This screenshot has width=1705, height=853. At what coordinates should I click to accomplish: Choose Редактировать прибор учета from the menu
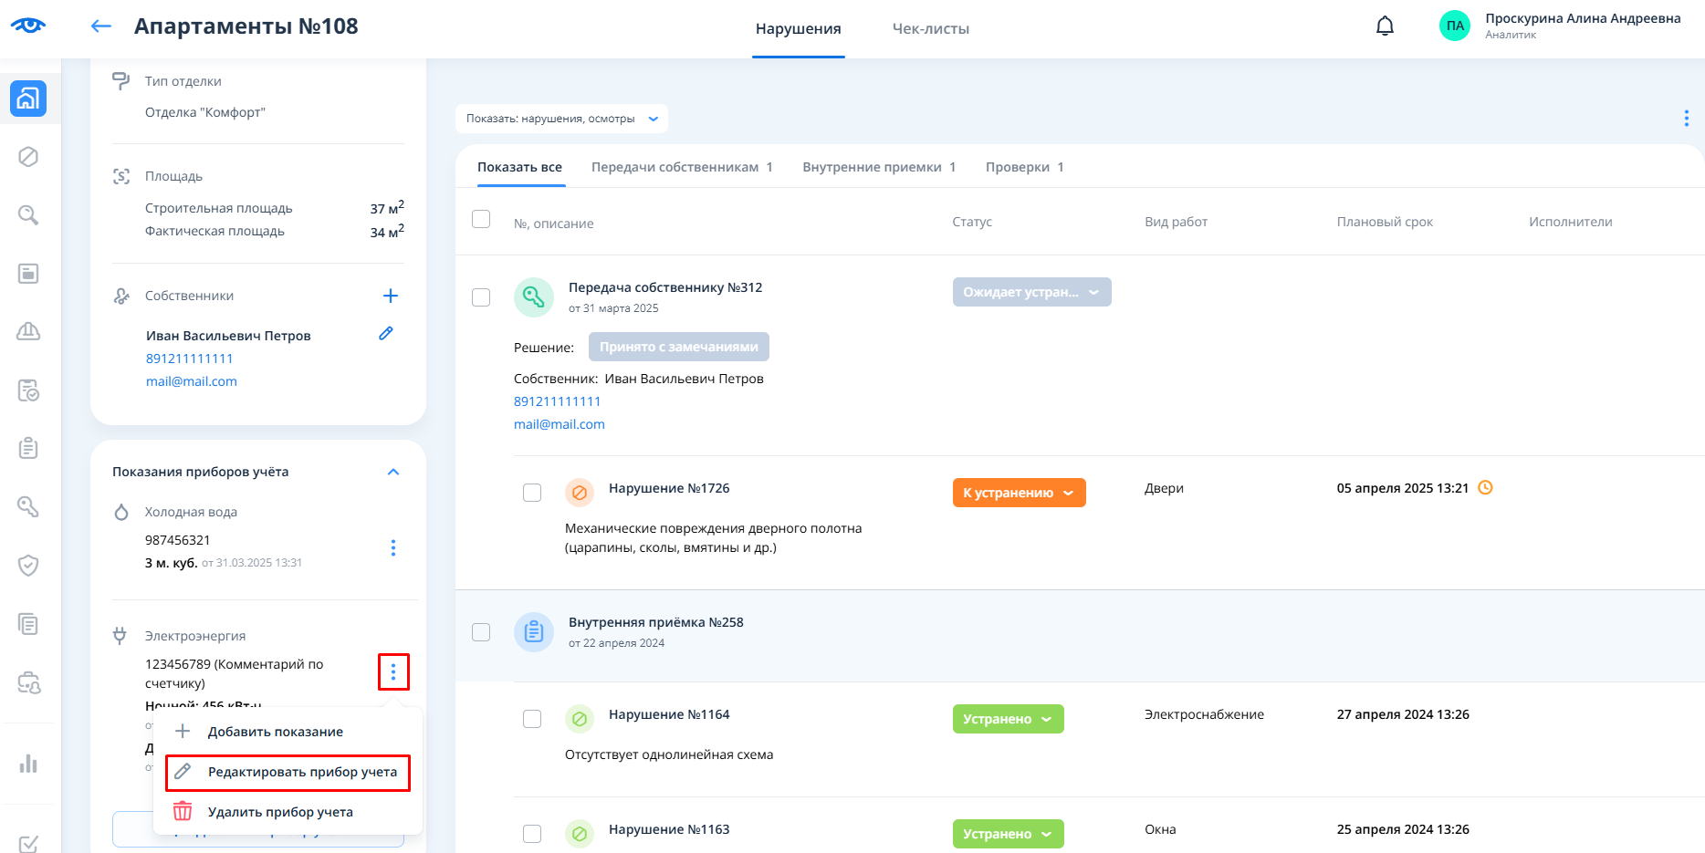tap(288, 772)
